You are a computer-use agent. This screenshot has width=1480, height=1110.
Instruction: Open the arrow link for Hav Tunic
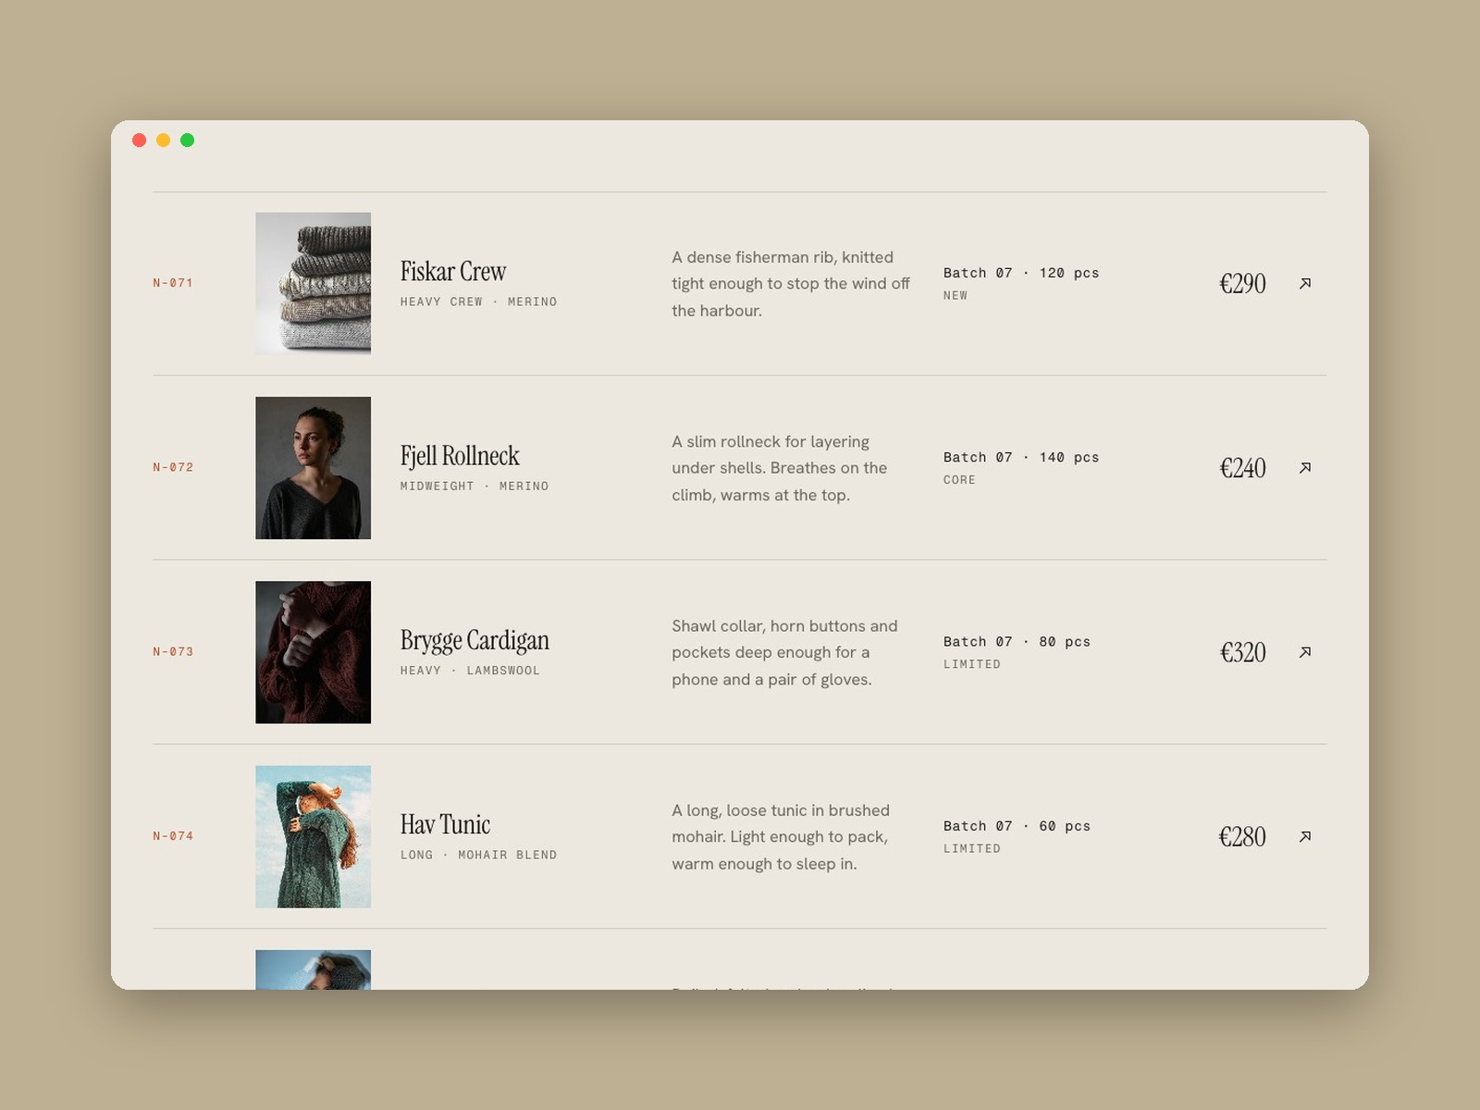1304,836
